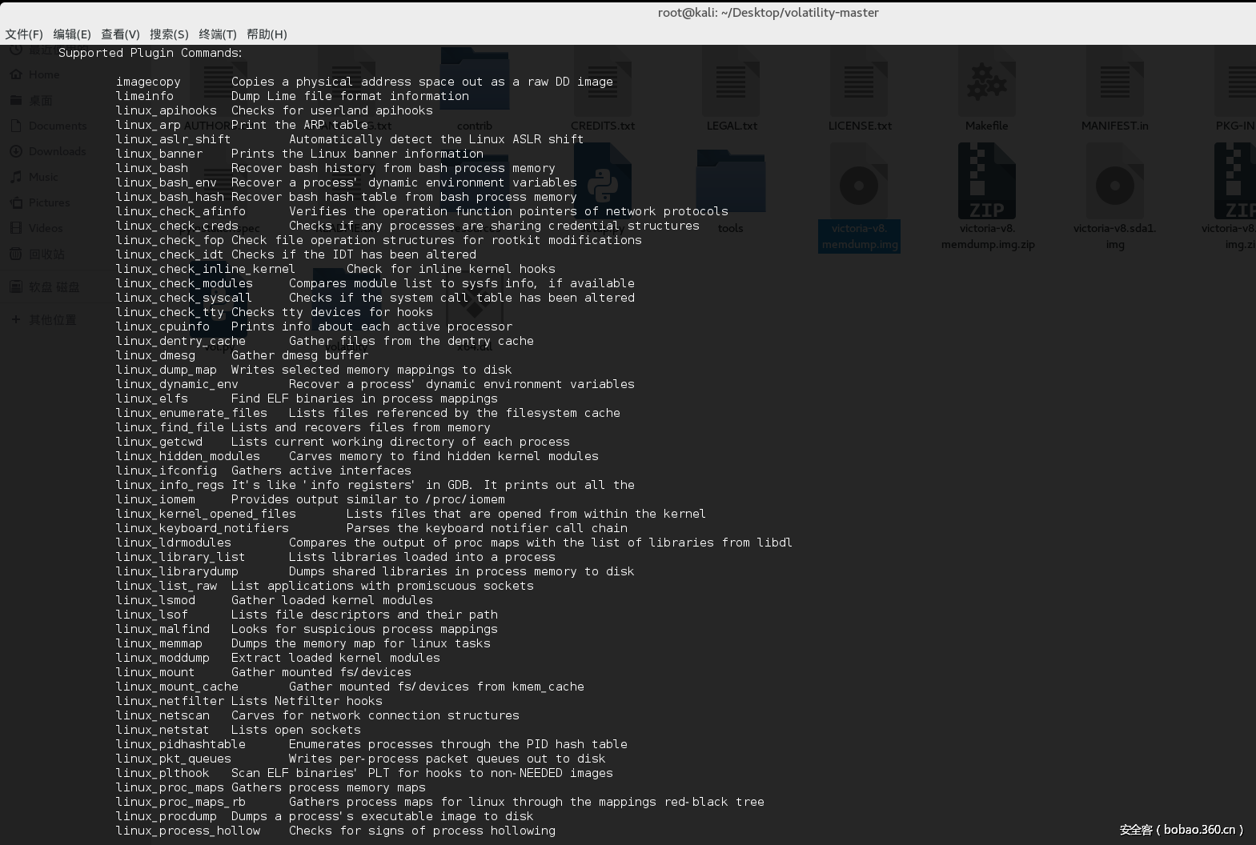Click the tools folder icon

click(x=730, y=184)
